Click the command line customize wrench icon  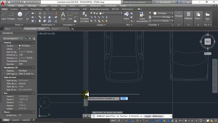point(89,116)
